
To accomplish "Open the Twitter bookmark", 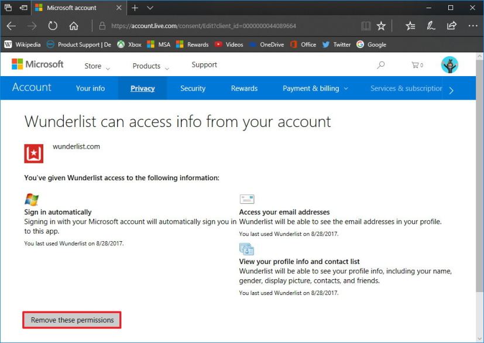I will pos(337,44).
